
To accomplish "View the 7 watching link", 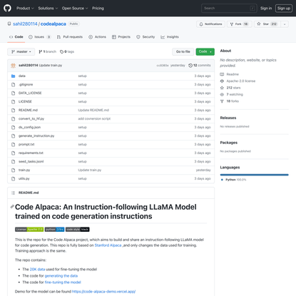I will coord(232,94).
